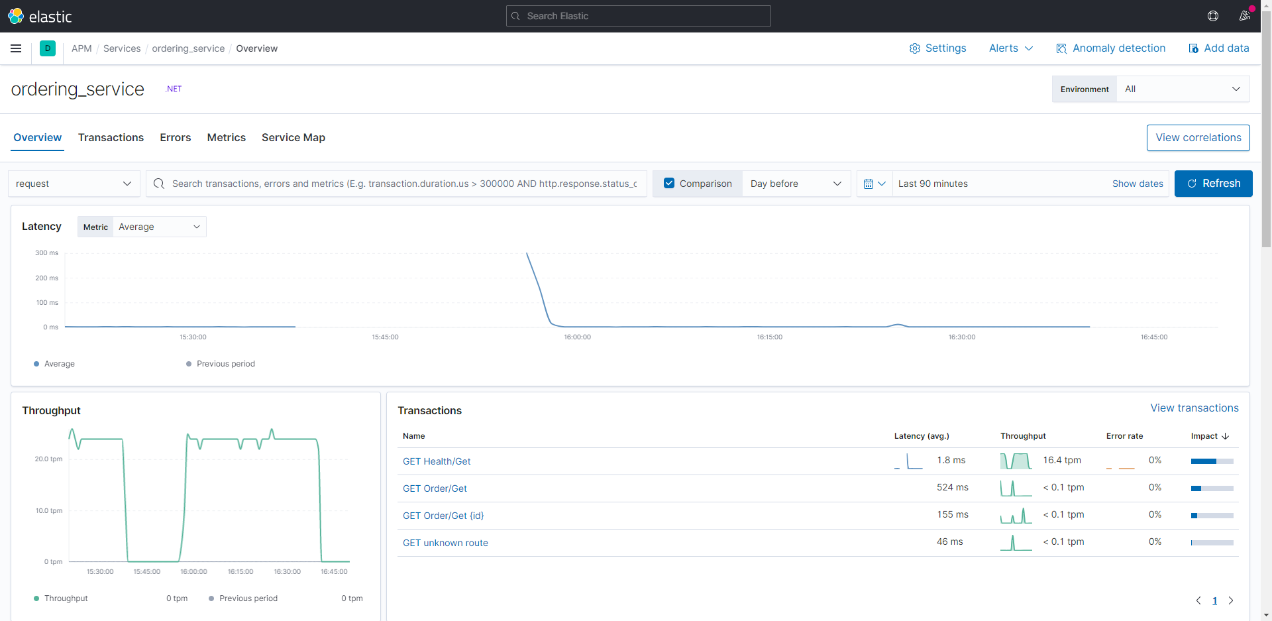Sort by Name column header
1272x621 pixels.
pyautogui.click(x=413, y=436)
